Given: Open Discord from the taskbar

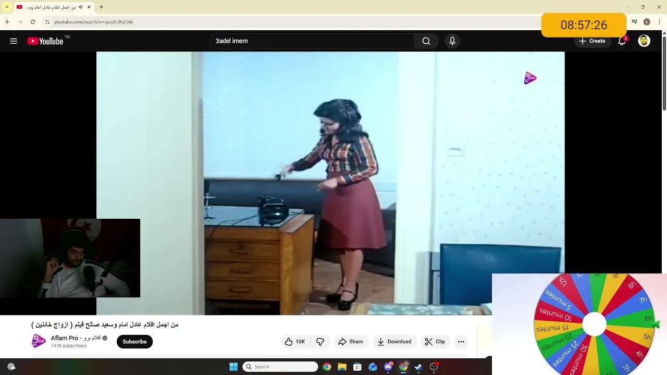Looking at the screenshot, I should tap(388, 367).
